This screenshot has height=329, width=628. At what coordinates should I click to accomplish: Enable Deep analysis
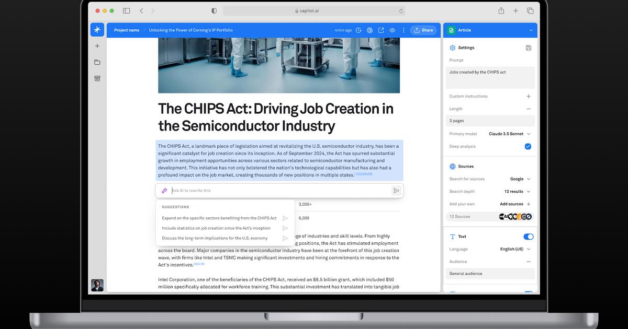[x=528, y=147]
